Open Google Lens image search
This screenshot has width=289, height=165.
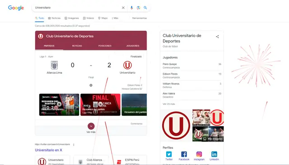tap(139, 8)
